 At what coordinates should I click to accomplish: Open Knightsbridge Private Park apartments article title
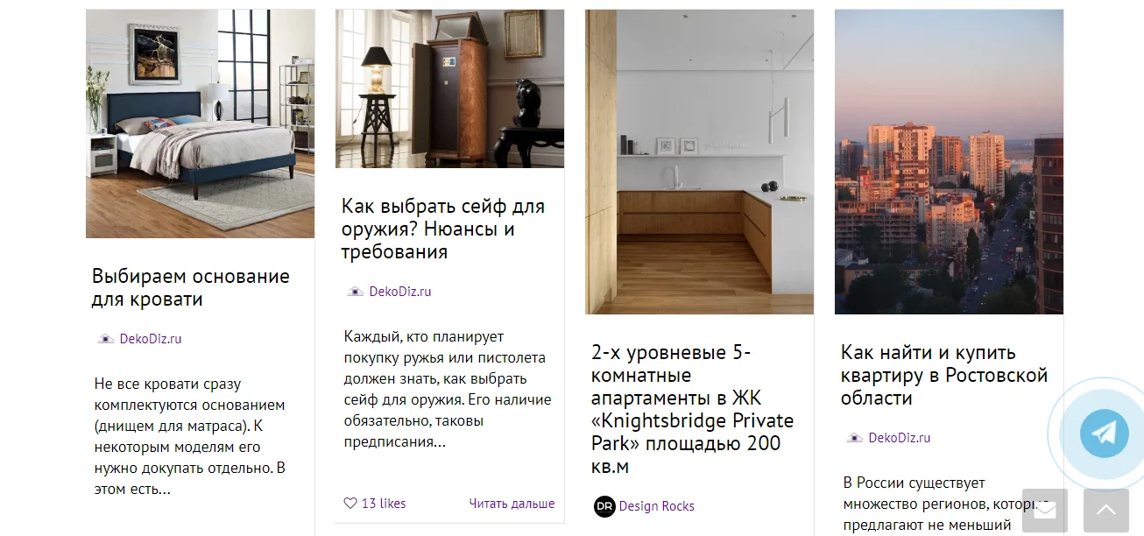[693, 409]
